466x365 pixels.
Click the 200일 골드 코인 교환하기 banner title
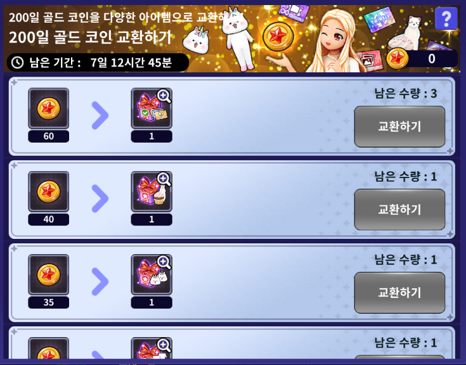coord(90,37)
